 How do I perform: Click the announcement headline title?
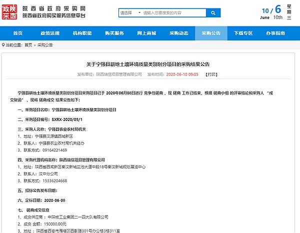[149, 65]
